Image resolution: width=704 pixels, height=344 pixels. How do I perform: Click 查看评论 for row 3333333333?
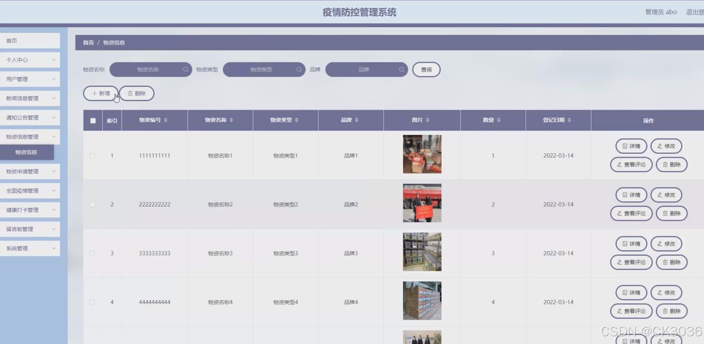[631, 262]
